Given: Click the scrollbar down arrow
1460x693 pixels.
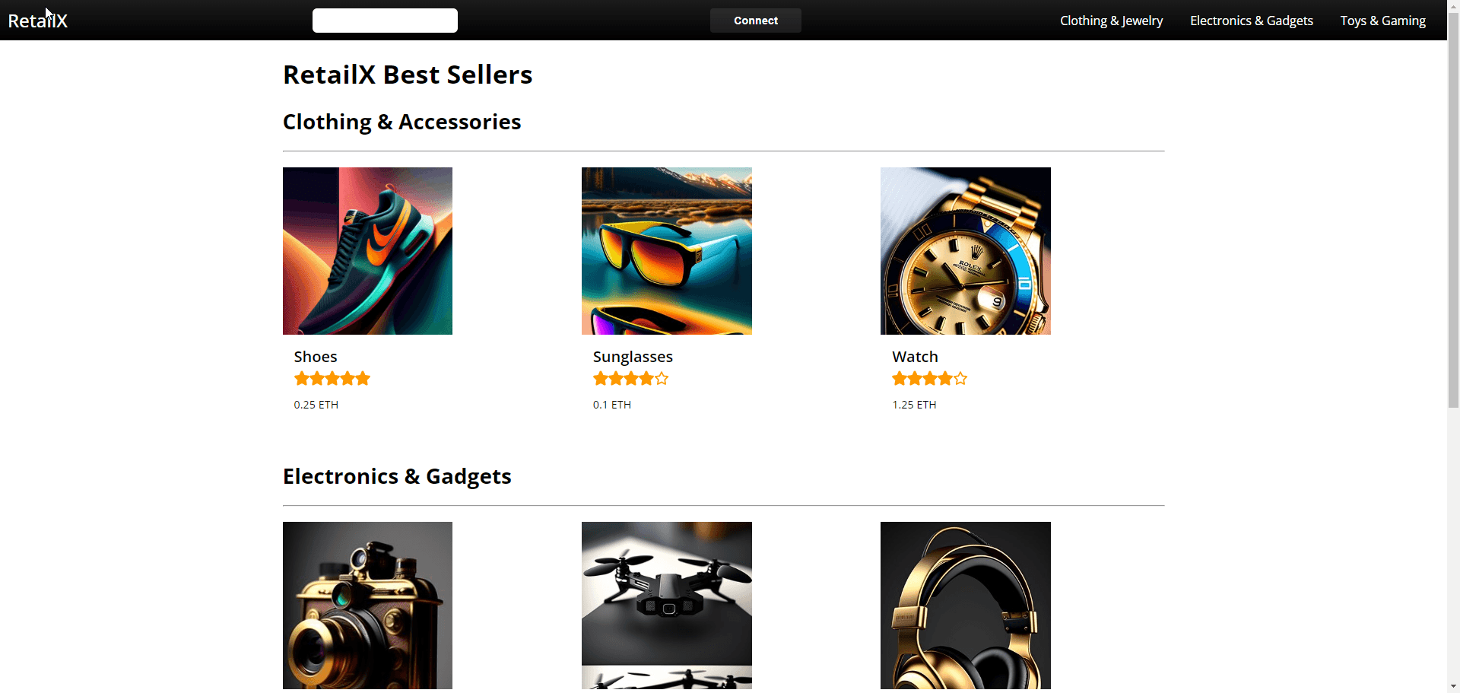Looking at the screenshot, I should tap(1453, 685).
